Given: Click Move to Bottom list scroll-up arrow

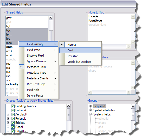Looking at the screenshot, I should 133,62.
